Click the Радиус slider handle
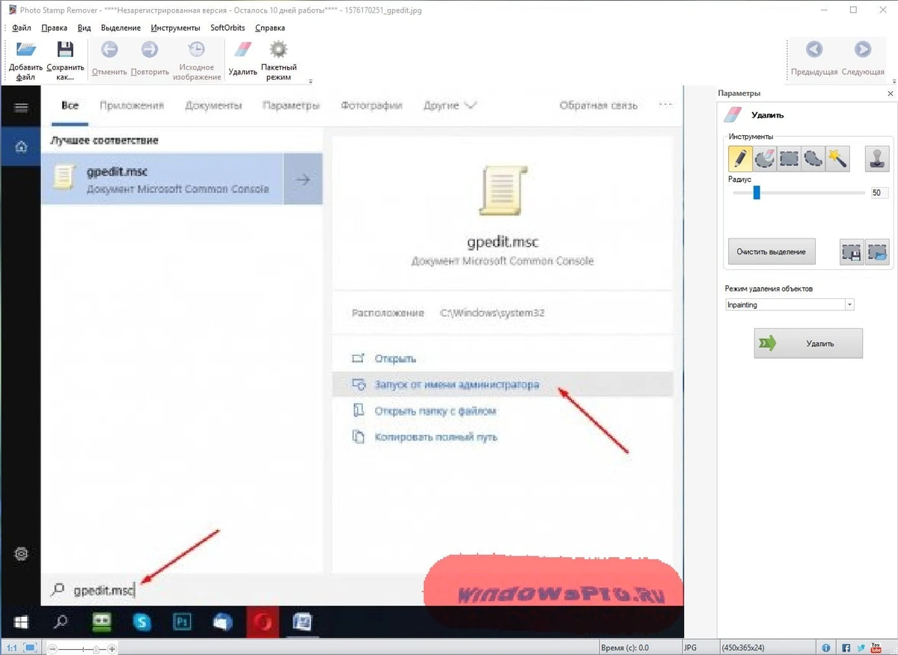Viewport: 898px width, 655px height. pyautogui.click(x=757, y=193)
